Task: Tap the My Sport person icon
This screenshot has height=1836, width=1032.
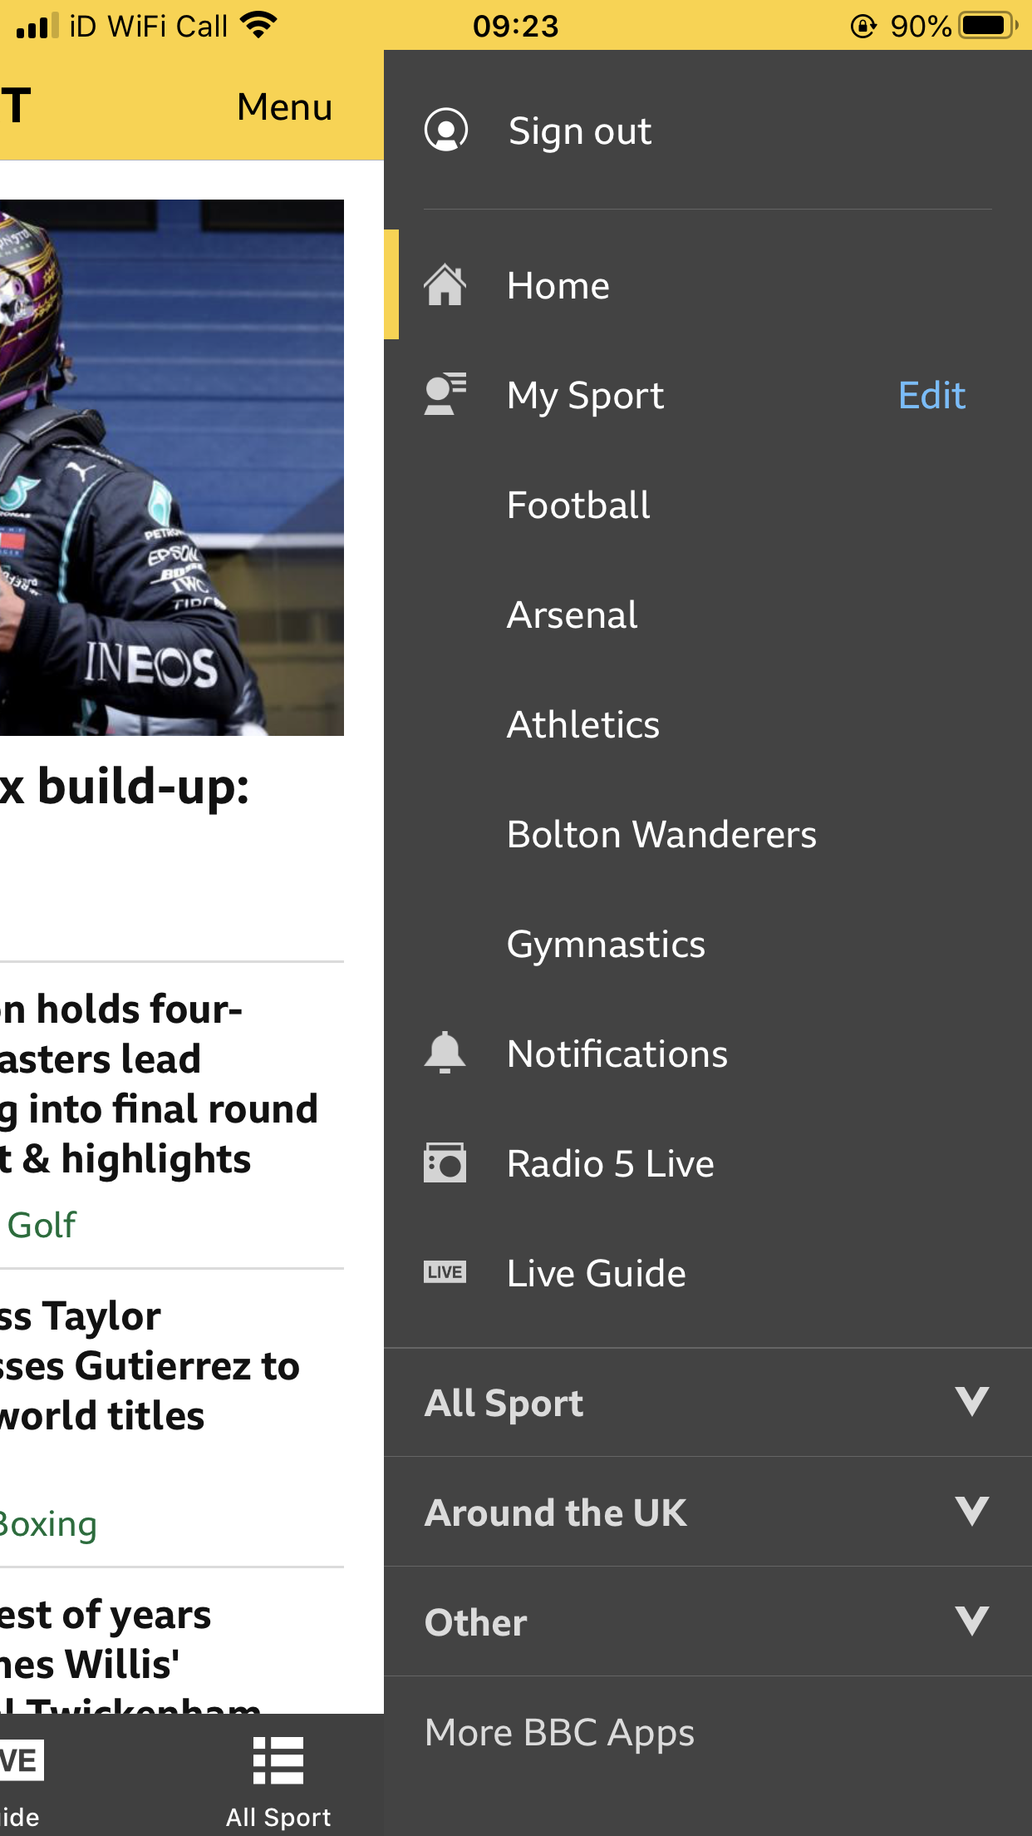Action: tap(445, 394)
